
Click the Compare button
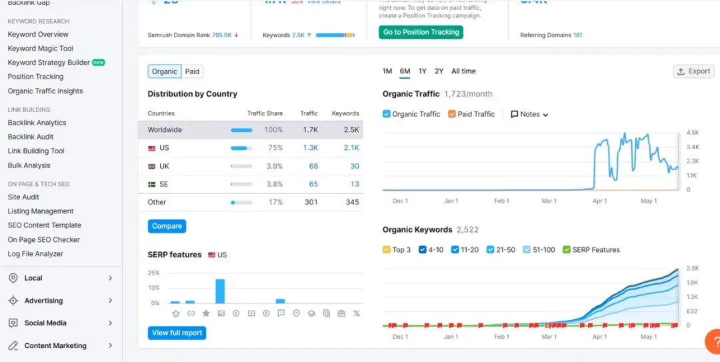click(x=167, y=226)
